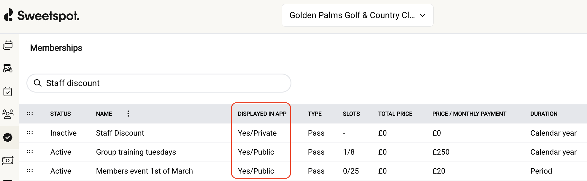The image size is (587, 181).
Task: Sort by the Status column header
Action: tap(60, 114)
